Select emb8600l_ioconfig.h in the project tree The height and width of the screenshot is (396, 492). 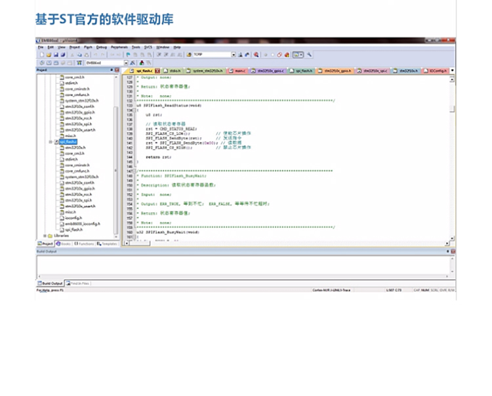click(83, 224)
